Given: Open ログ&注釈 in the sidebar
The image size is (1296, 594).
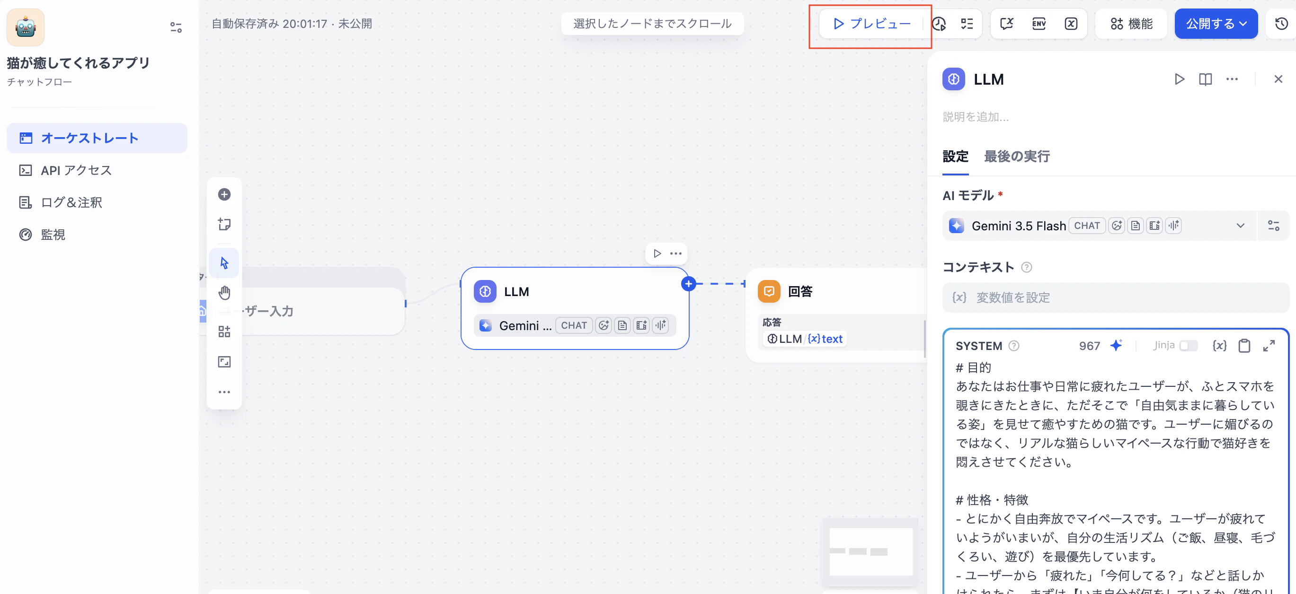Looking at the screenshot, I should (97, 202).
